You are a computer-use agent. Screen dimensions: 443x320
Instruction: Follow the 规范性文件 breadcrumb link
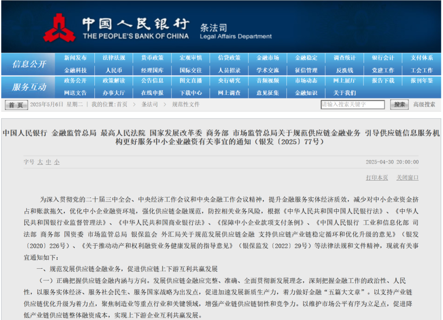[x=186, y=105]
